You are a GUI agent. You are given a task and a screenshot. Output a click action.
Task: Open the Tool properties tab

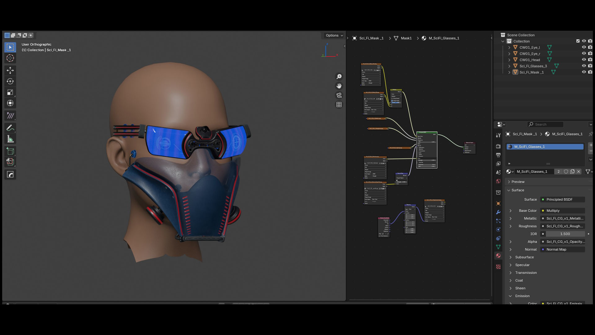(x=498, y=135)
